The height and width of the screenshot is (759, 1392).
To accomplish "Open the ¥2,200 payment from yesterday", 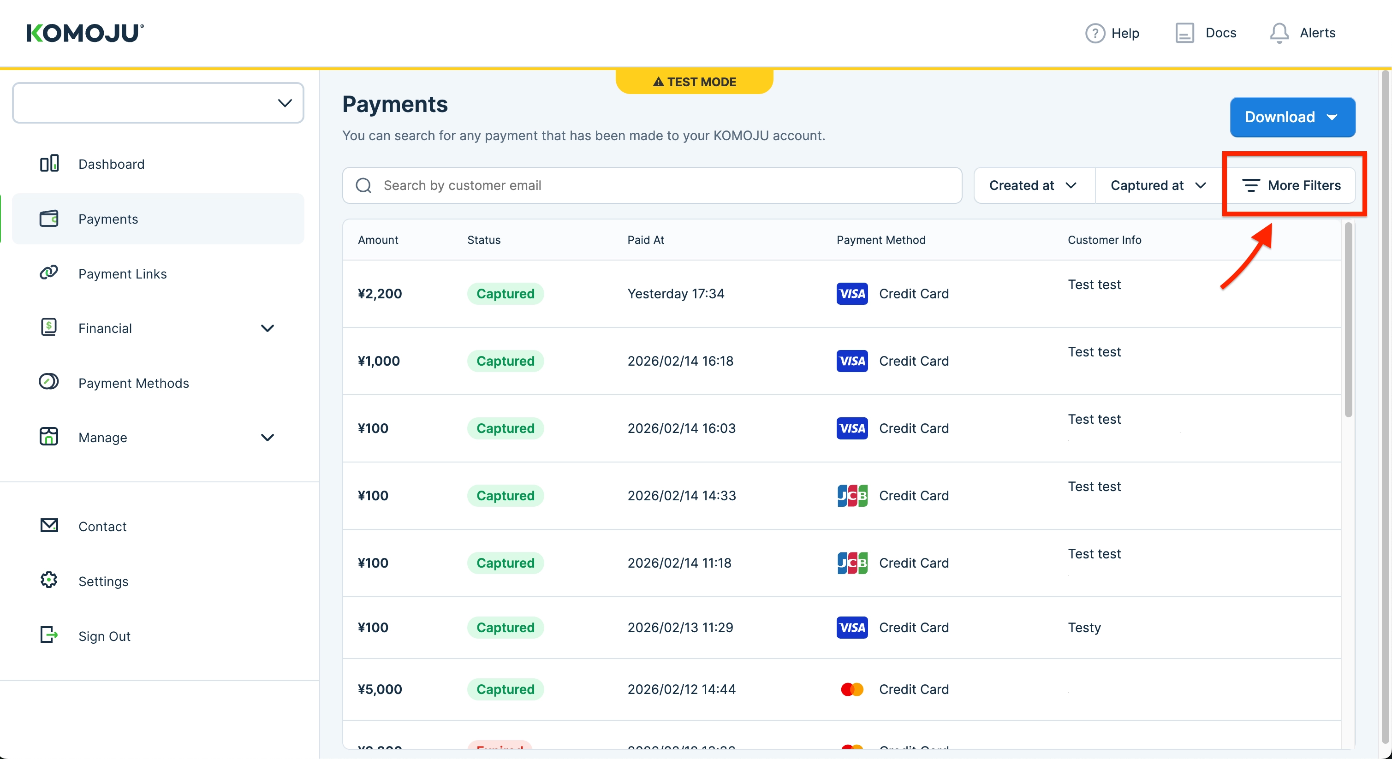I will click(380, 294).
